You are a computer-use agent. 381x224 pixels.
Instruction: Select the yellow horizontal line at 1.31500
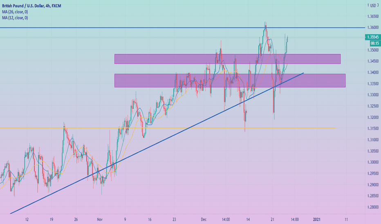168,128
